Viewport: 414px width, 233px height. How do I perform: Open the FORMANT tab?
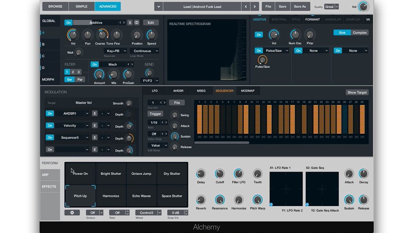tap(313, 20)
